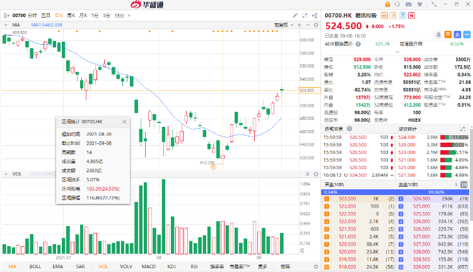The width and height of the screenshot is (473, 272).
Task: Click the shrink window arrows icon
Action: (434, 4)
